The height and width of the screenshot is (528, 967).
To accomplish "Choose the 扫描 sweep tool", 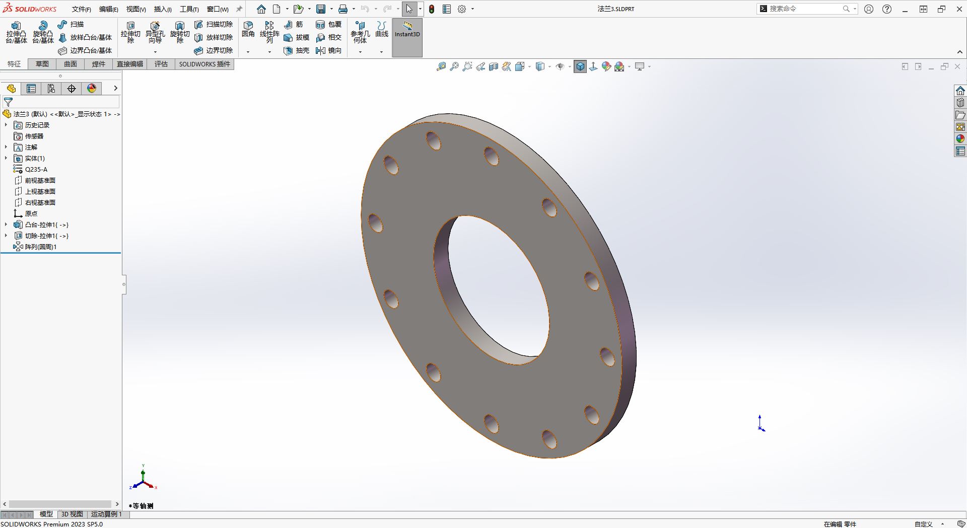I will click(71, 24).
